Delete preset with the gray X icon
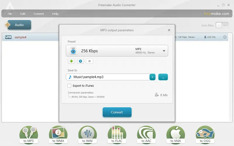The width and height of the screenshot is (234, 146). pos(90,61)
